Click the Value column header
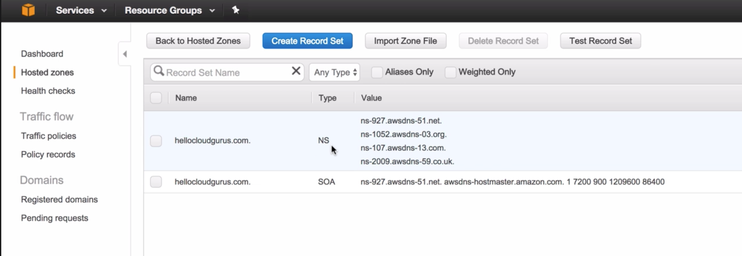The image size is (742, 256). pos(371,98)
